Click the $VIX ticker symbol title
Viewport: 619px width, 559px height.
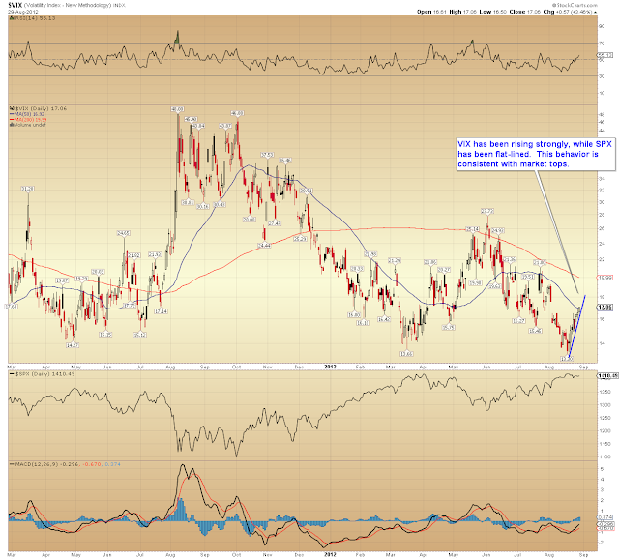point(15,5)
